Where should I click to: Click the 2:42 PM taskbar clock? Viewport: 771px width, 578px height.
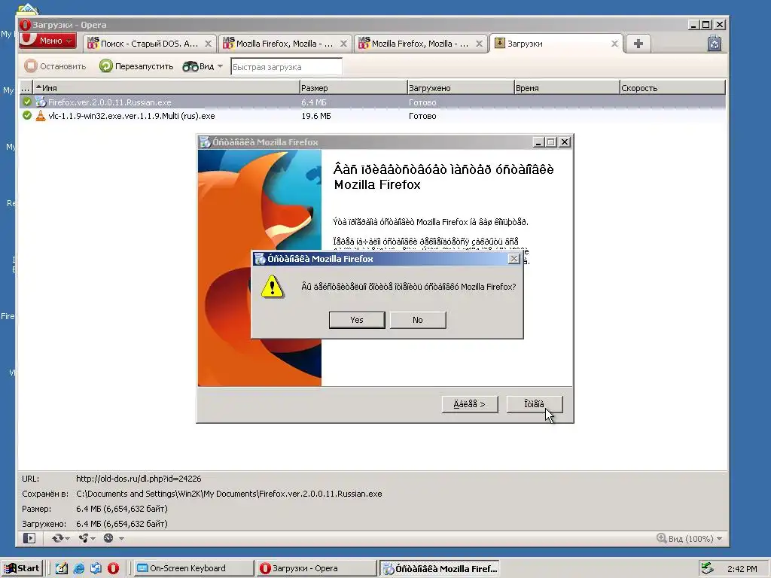click(742, 569)
